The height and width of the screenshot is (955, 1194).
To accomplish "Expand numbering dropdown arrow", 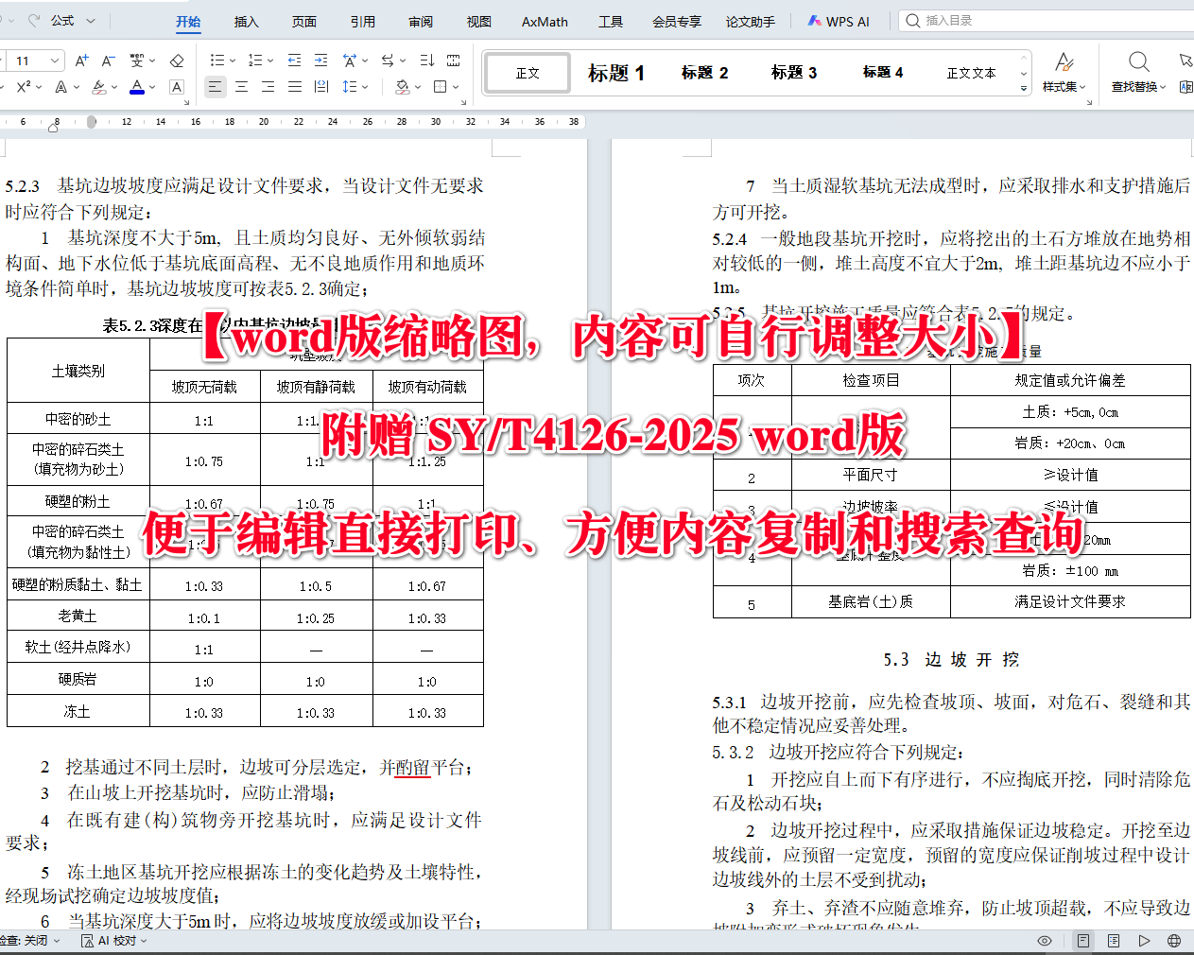I will tap(270, 61).
